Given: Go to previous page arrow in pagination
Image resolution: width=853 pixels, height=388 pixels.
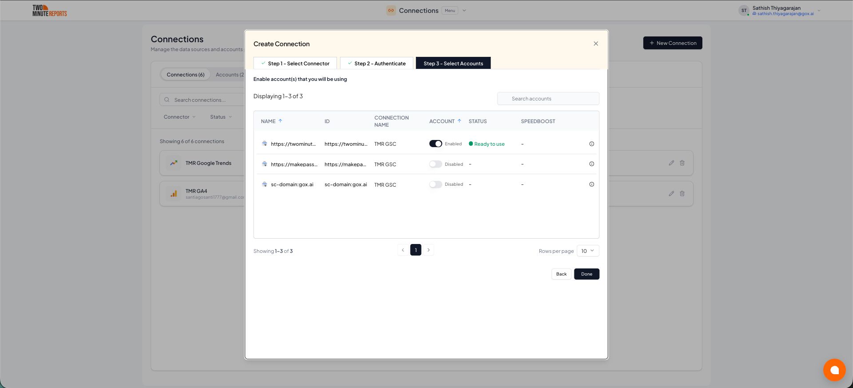Looking at the screenshot, I should coord(403,250).
